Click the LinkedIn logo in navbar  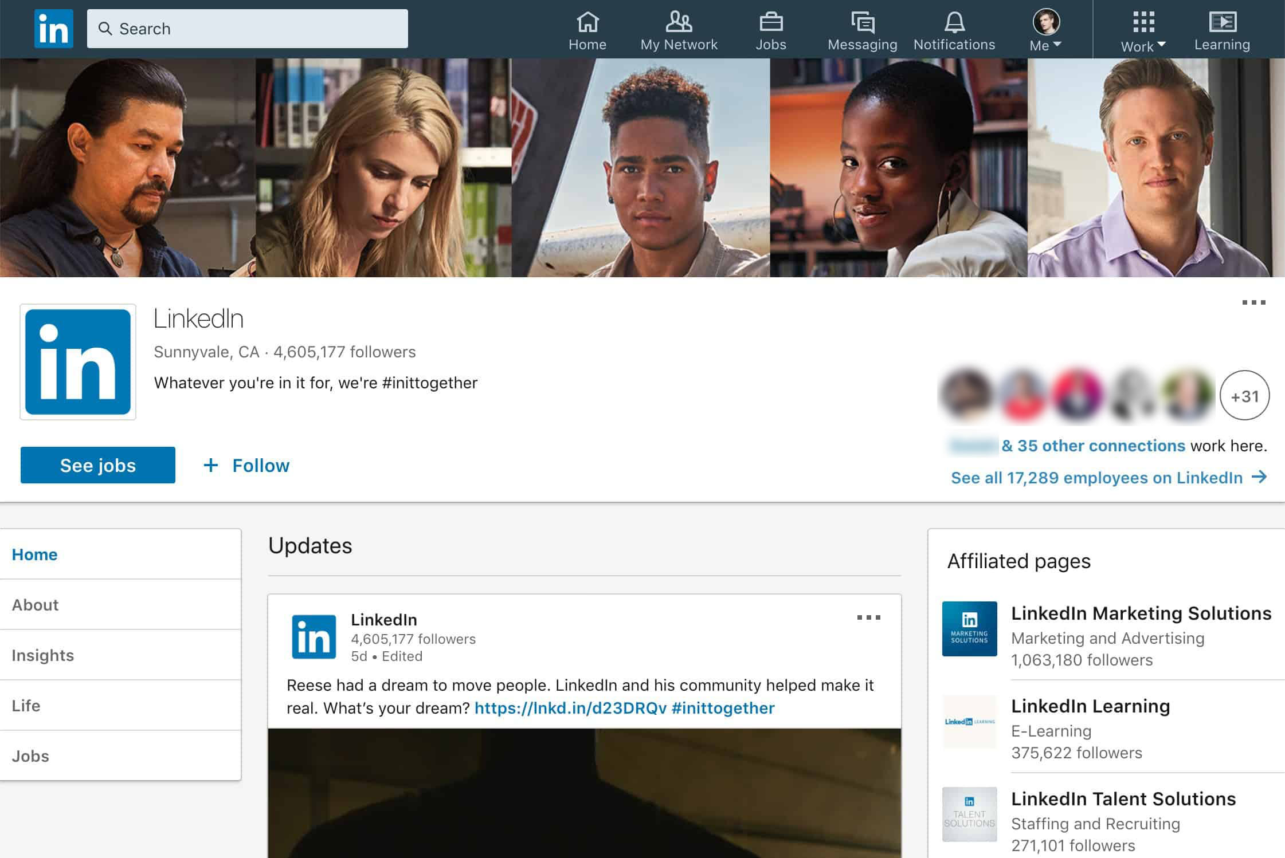click(x=53, y=29)
